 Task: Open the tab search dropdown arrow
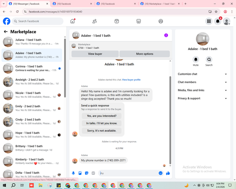[x=3, y=4]
